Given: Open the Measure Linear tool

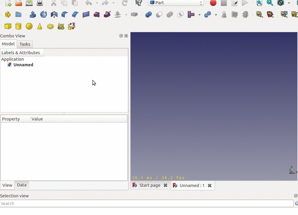Looking at the screenshot, I should (259, 14).
